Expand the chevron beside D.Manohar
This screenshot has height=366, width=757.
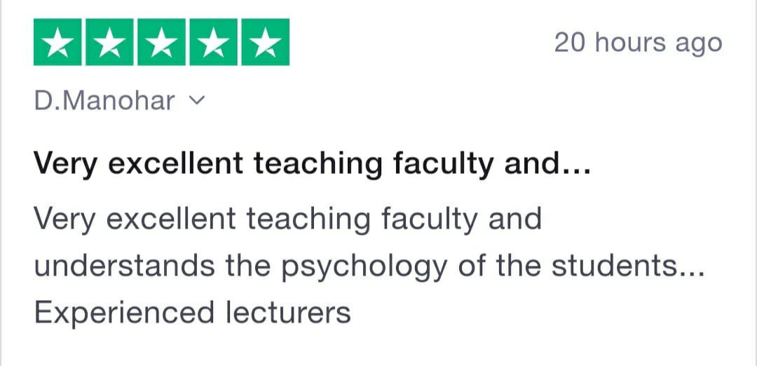coord(197,101)
